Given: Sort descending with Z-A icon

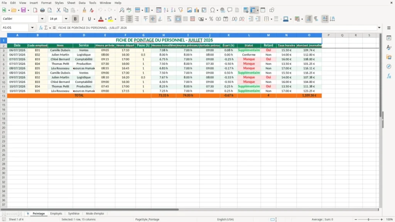Looking at the screenshot, I should click(x=173, y=10).
